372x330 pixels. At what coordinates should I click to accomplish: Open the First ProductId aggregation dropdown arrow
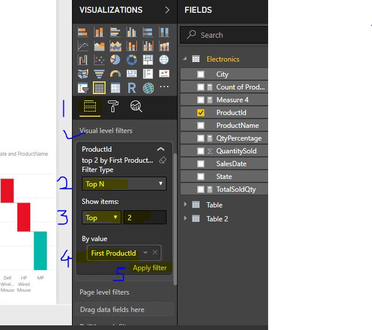point(145,253)
